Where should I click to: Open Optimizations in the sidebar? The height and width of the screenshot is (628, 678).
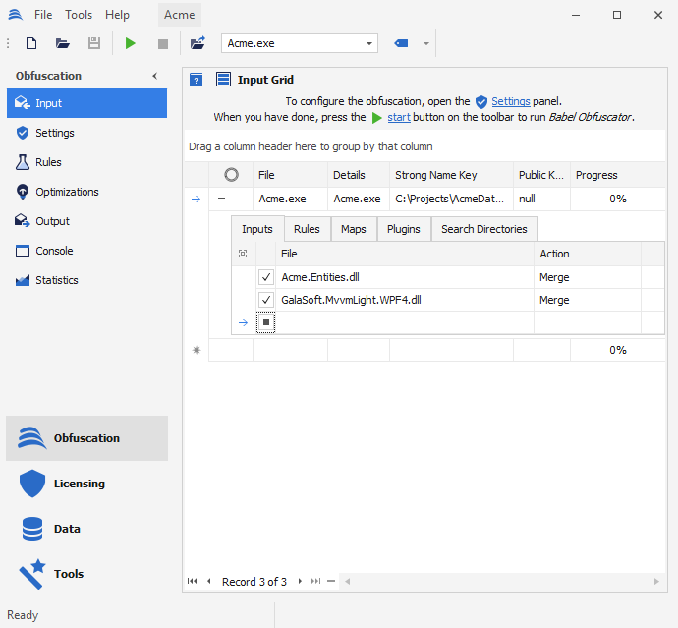tap(67, 192)
